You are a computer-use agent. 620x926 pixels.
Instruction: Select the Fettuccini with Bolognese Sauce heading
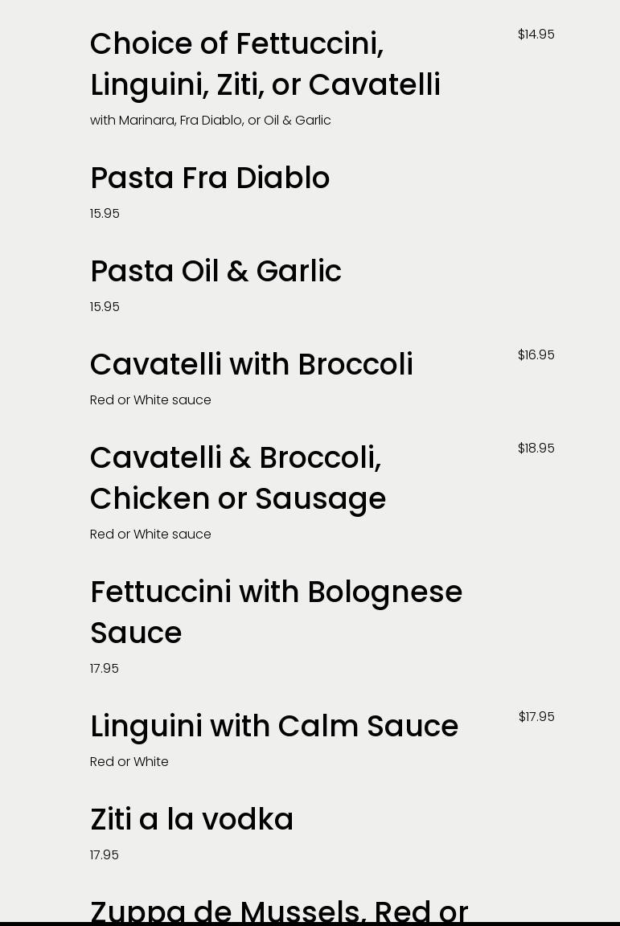click(276, 613)
